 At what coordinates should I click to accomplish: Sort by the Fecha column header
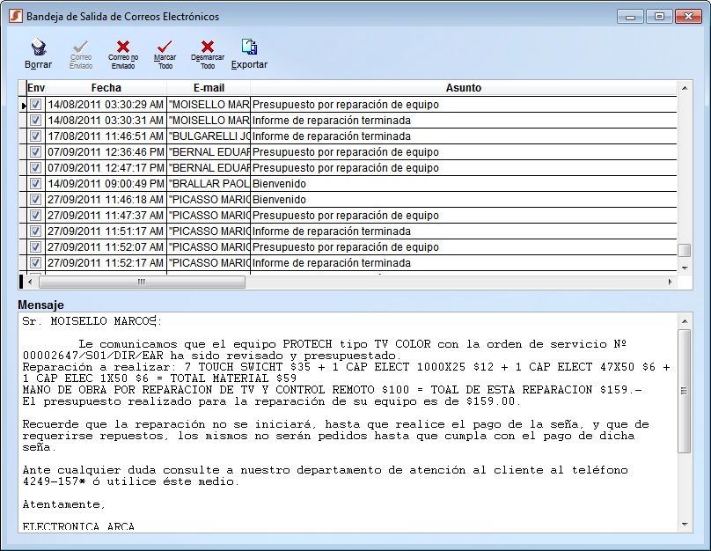coord(106,88)
